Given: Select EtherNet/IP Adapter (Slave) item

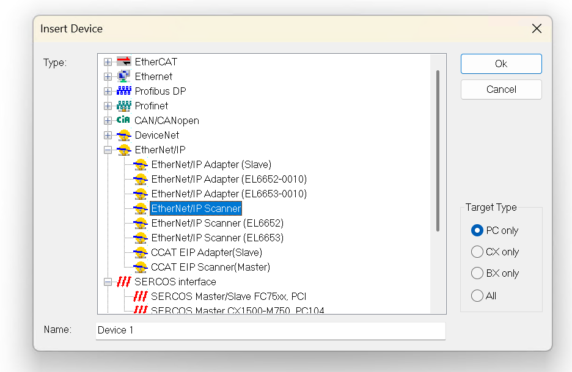Looking at the screenshot, I should click(211, 164).
